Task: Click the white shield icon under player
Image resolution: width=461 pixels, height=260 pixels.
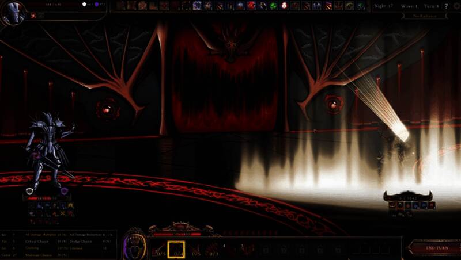Action: pyautogui.click(x=30, y=192)
